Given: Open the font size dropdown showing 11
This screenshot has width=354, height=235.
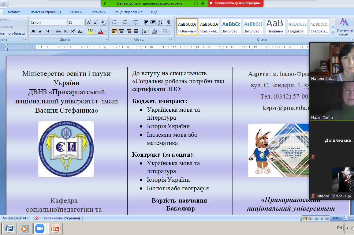Looking at the screenshot, I should [x=82, y=22].
